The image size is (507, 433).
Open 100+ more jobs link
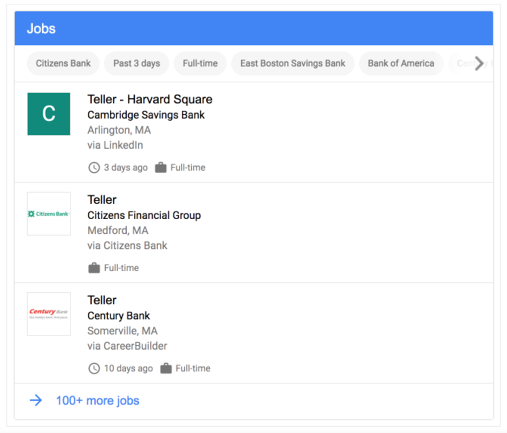(x=97, y=401)
